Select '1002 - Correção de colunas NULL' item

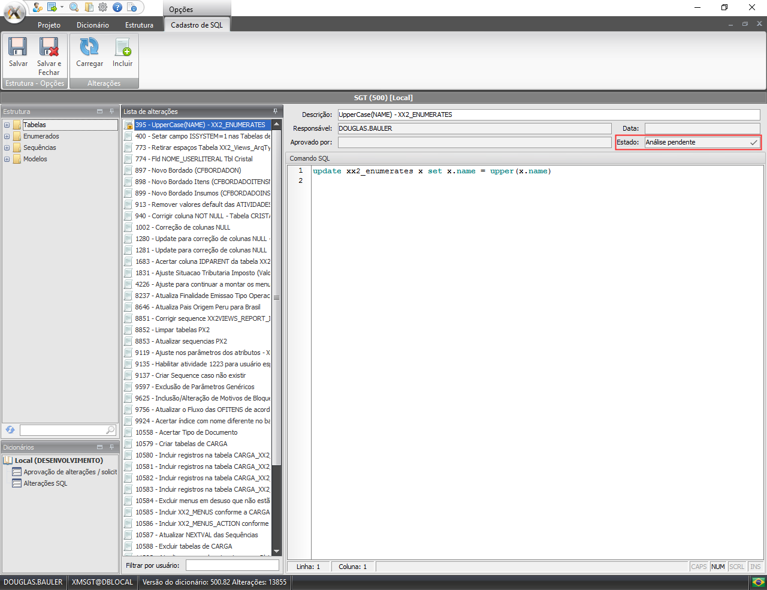point(197,227)
